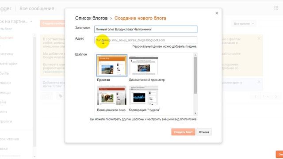Click the Динамический просмотр label text
This screenshot has height=159, width=283.
pyautogui.click(x=147, y=80)
